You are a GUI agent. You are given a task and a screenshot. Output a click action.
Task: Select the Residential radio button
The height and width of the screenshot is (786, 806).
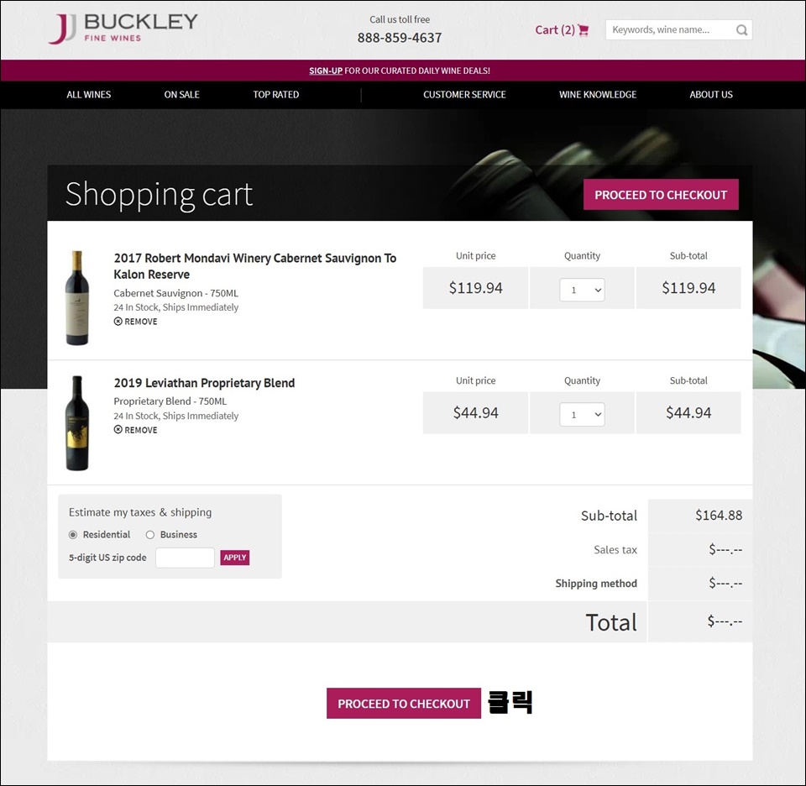(73, 535)
